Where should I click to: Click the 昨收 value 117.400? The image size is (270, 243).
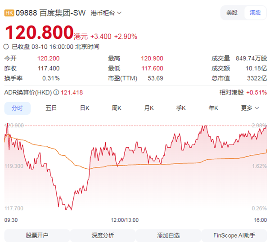[49, 68]
